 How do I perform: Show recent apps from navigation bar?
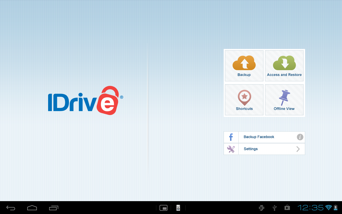(54, 208)
